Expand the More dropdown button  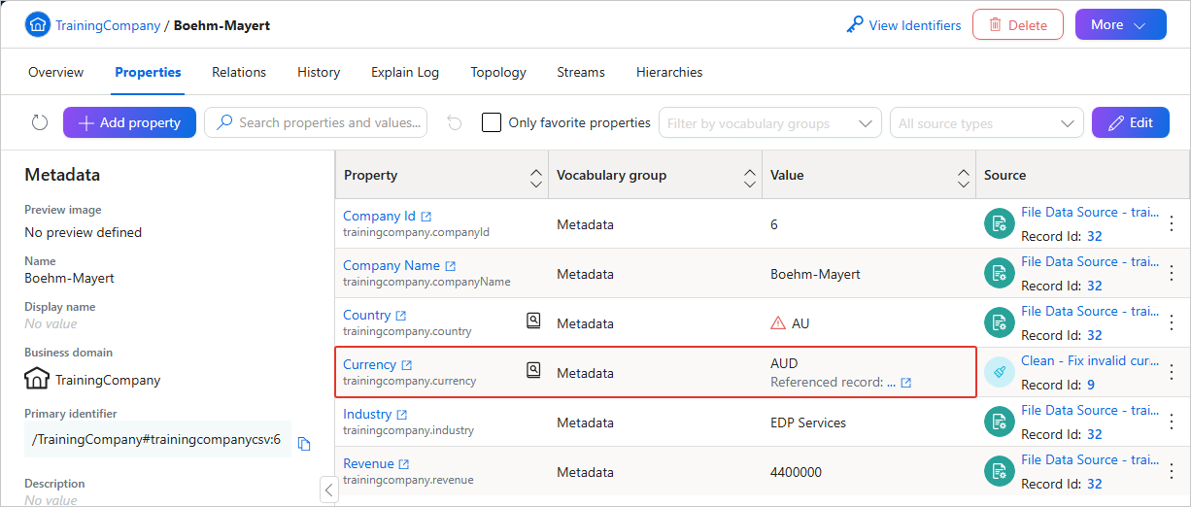[1120, 25]
